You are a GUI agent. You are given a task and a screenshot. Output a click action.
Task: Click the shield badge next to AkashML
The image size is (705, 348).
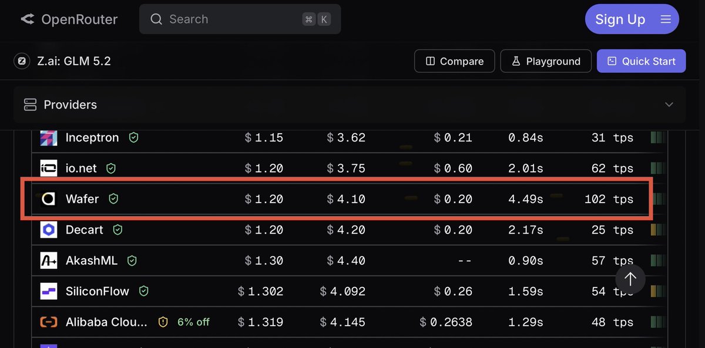[x=132, y=261]
